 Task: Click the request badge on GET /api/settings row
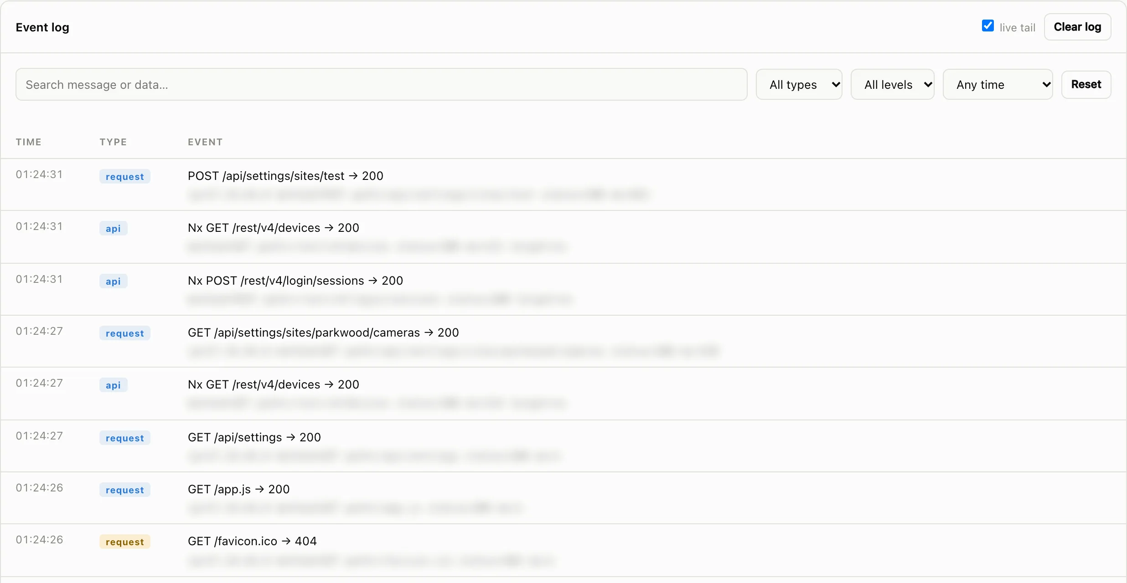coord(124,438)
